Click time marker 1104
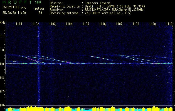This screenshot has width=175, height=111. [69, 24]
